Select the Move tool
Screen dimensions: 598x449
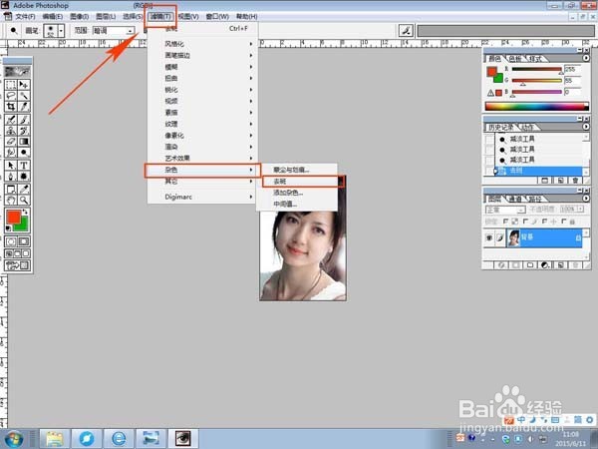coord(24,85)
